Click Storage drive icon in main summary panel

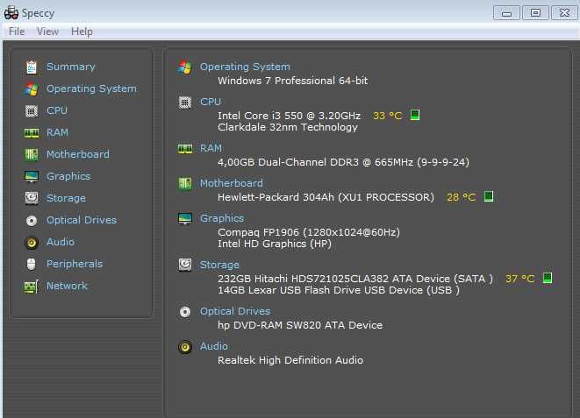coord(185,265)
